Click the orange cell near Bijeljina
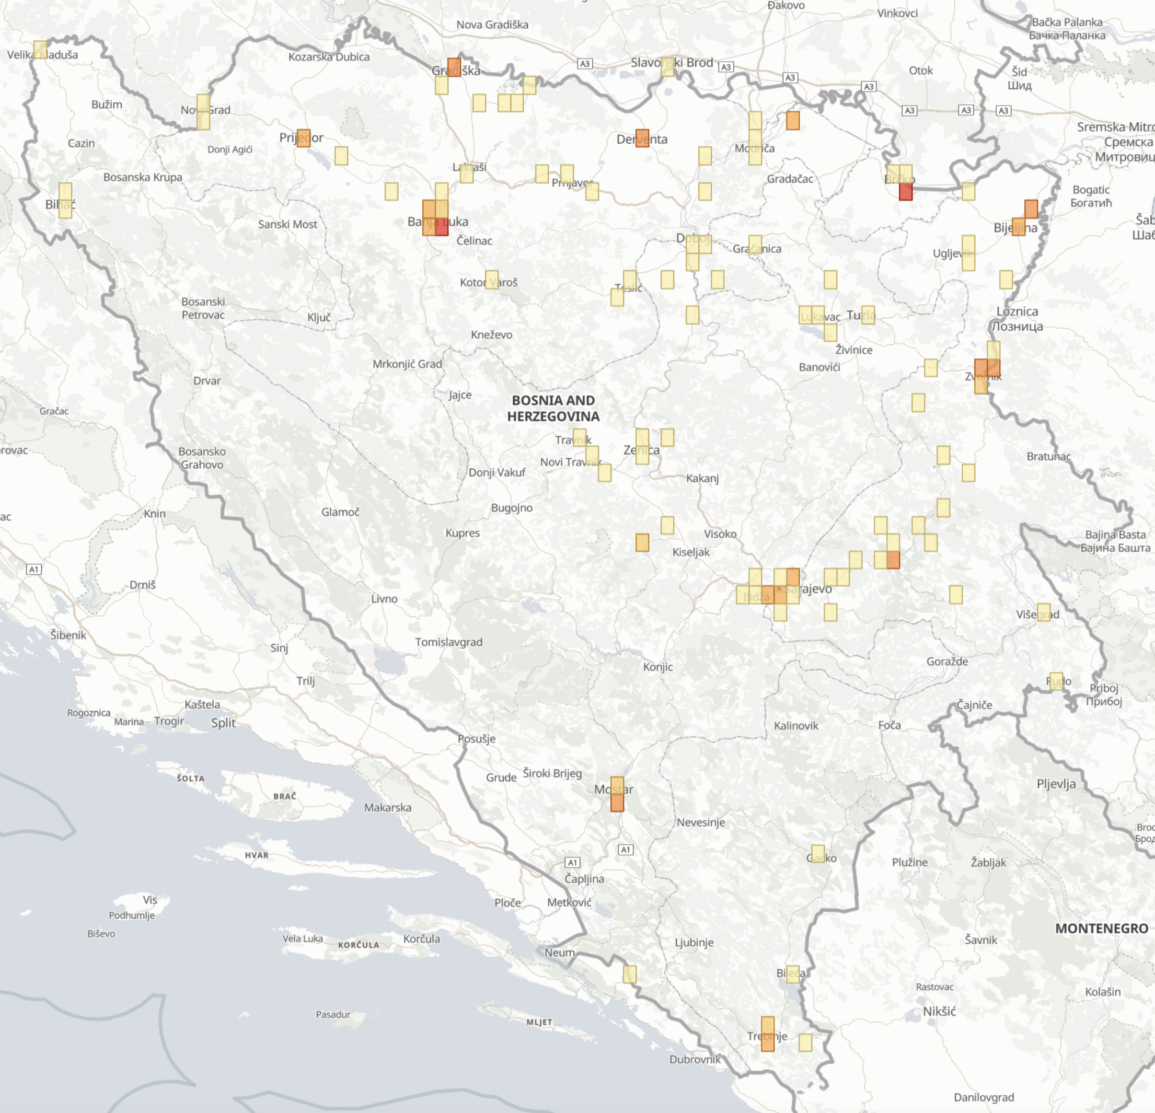This screenshot has height=1113, width=1155. [x=1030, y=210]
